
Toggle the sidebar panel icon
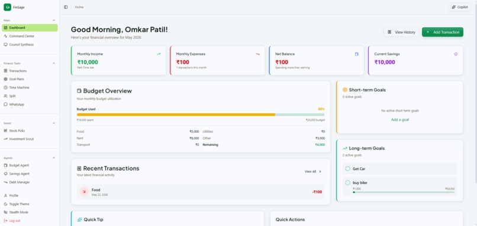coord(66,7)
